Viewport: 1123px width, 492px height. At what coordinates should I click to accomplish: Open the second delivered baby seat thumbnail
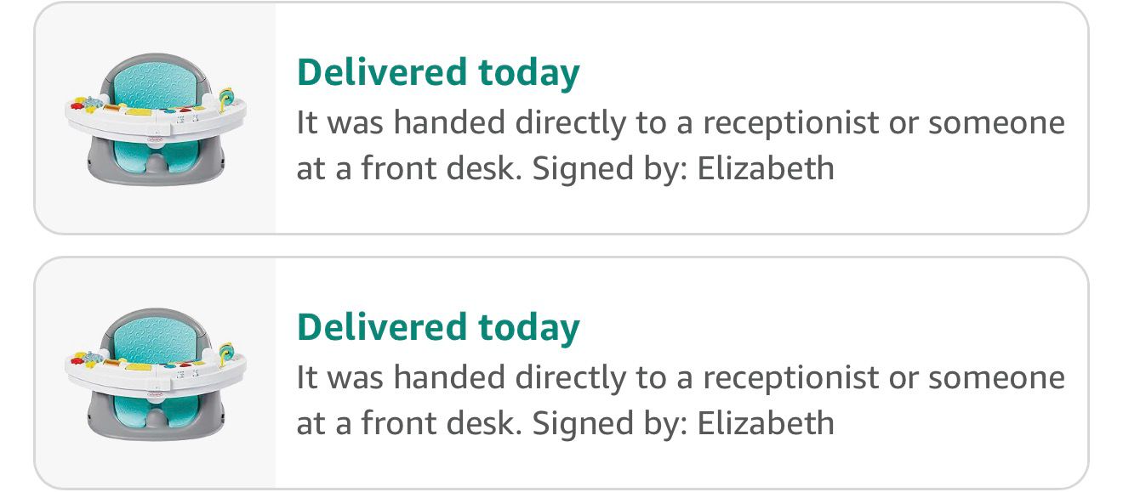tap(156, 372)
